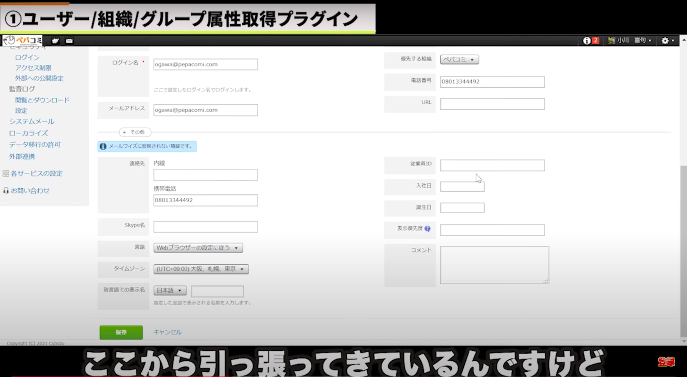Click the キャンセル link
This screenshot has width=687, height=377.
167,332
